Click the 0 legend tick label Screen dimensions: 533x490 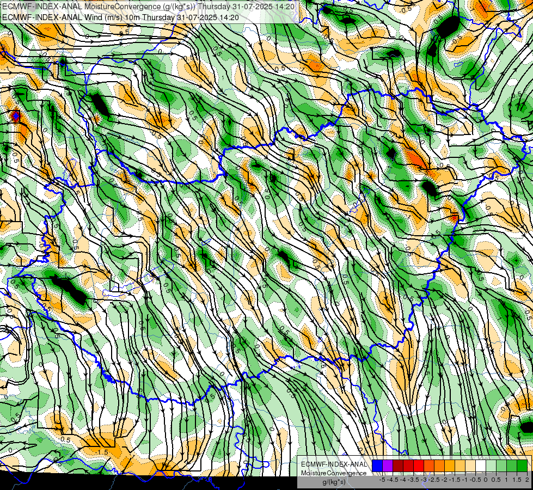point(486,480)
